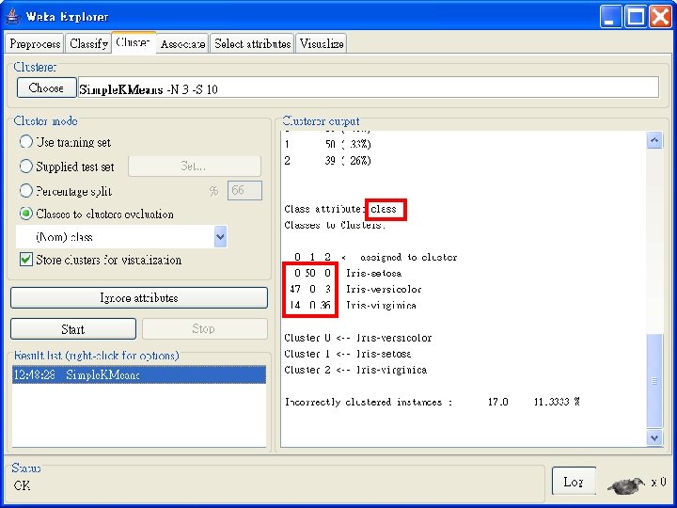Click the cluster 1 line showing 50 (33%)
Screen dimensions: 677x508
[328, 144]
